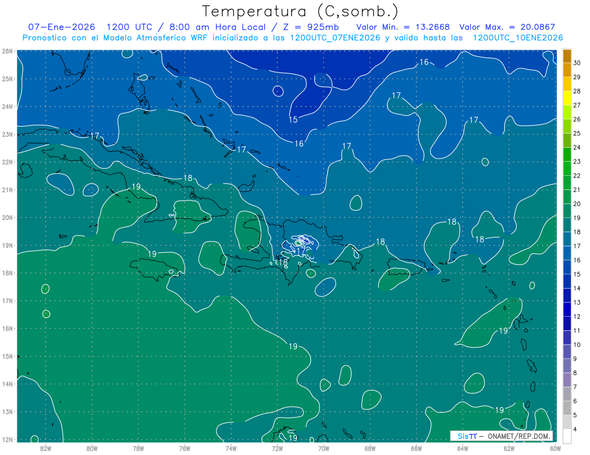Click the "19" contour label just north of Jamaica
Screen dimensions: 590x455
[x=152, y=254]
